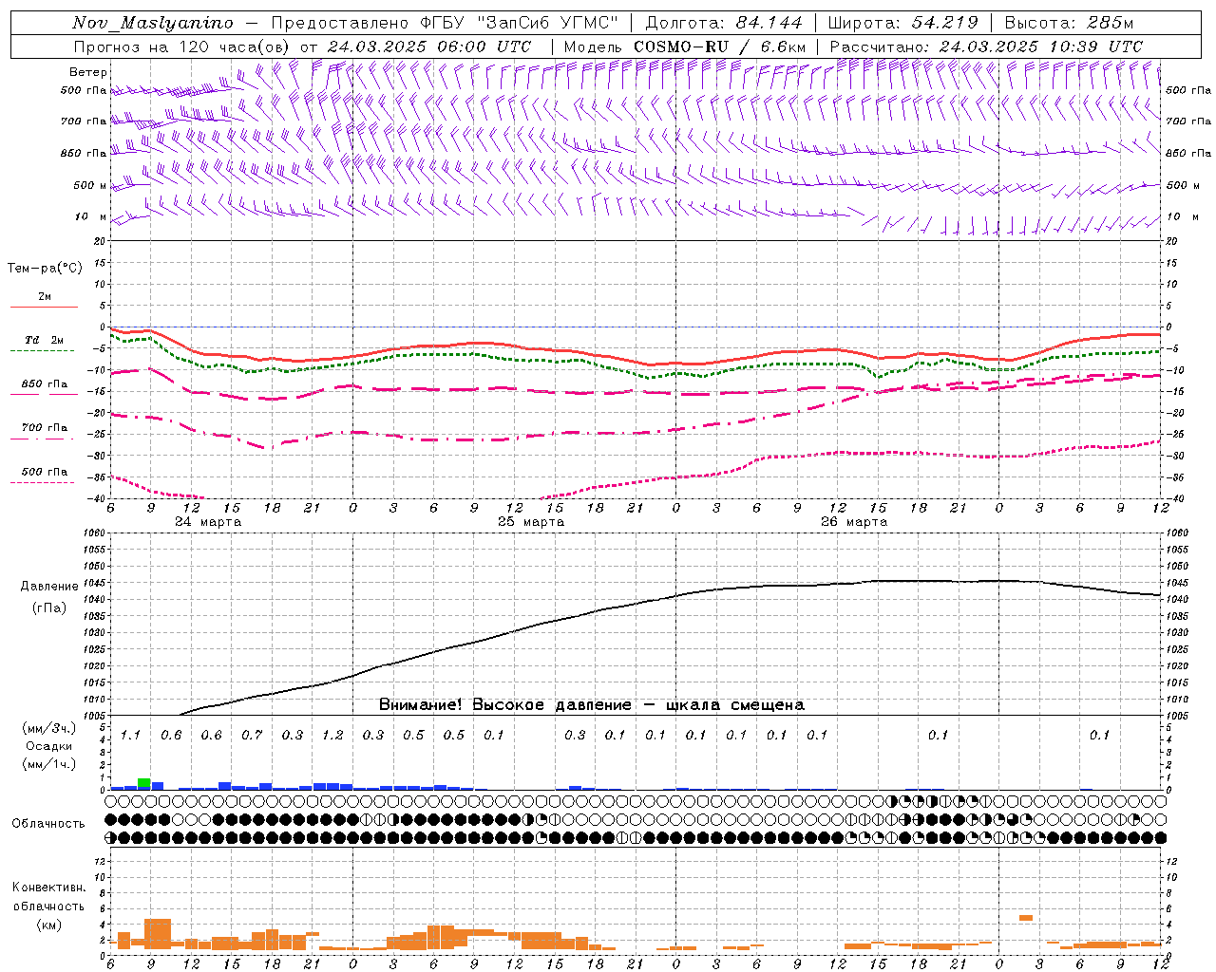Click the Модель COSMO-RU / 6.6км label
Image resolution: width=1216 pixels, height=972 pixels.
tap(685, 47)
